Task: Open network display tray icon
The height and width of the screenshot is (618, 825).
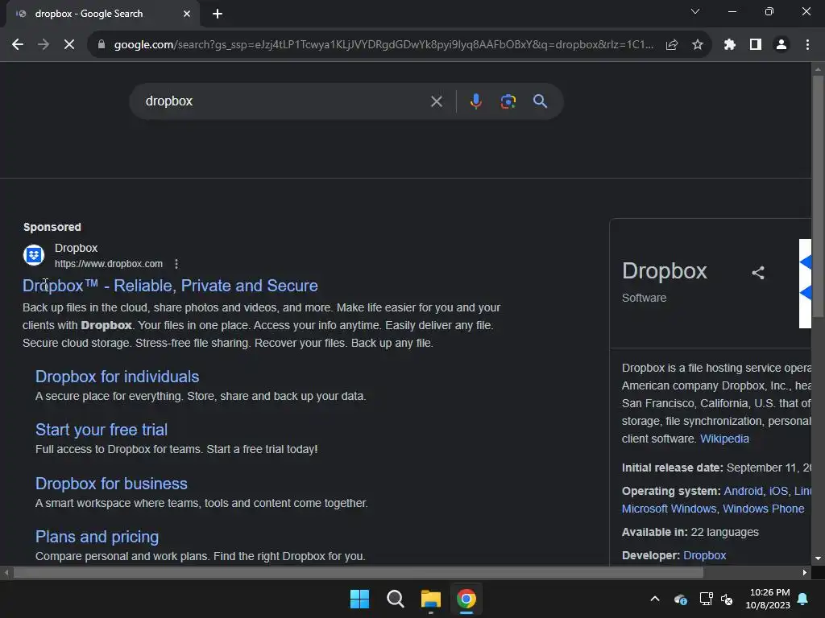Action: 706,599
